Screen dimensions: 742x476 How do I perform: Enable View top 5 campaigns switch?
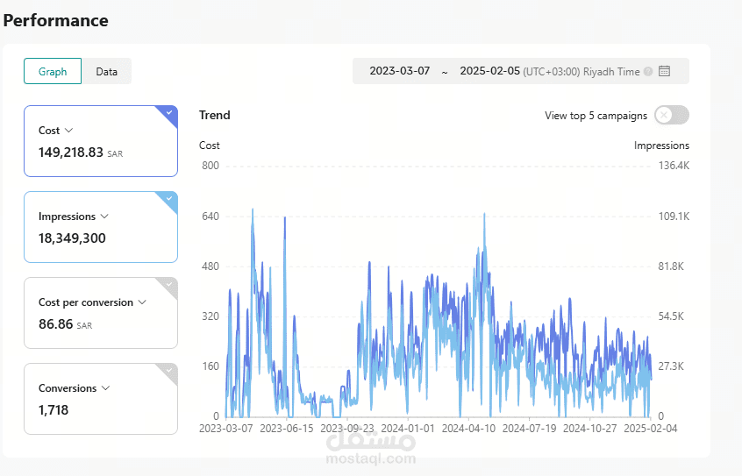coord(672,115)
